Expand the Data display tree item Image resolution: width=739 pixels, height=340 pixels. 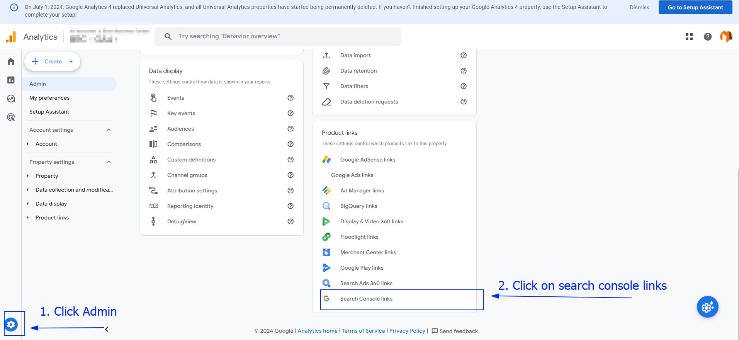tap(27, 204)
